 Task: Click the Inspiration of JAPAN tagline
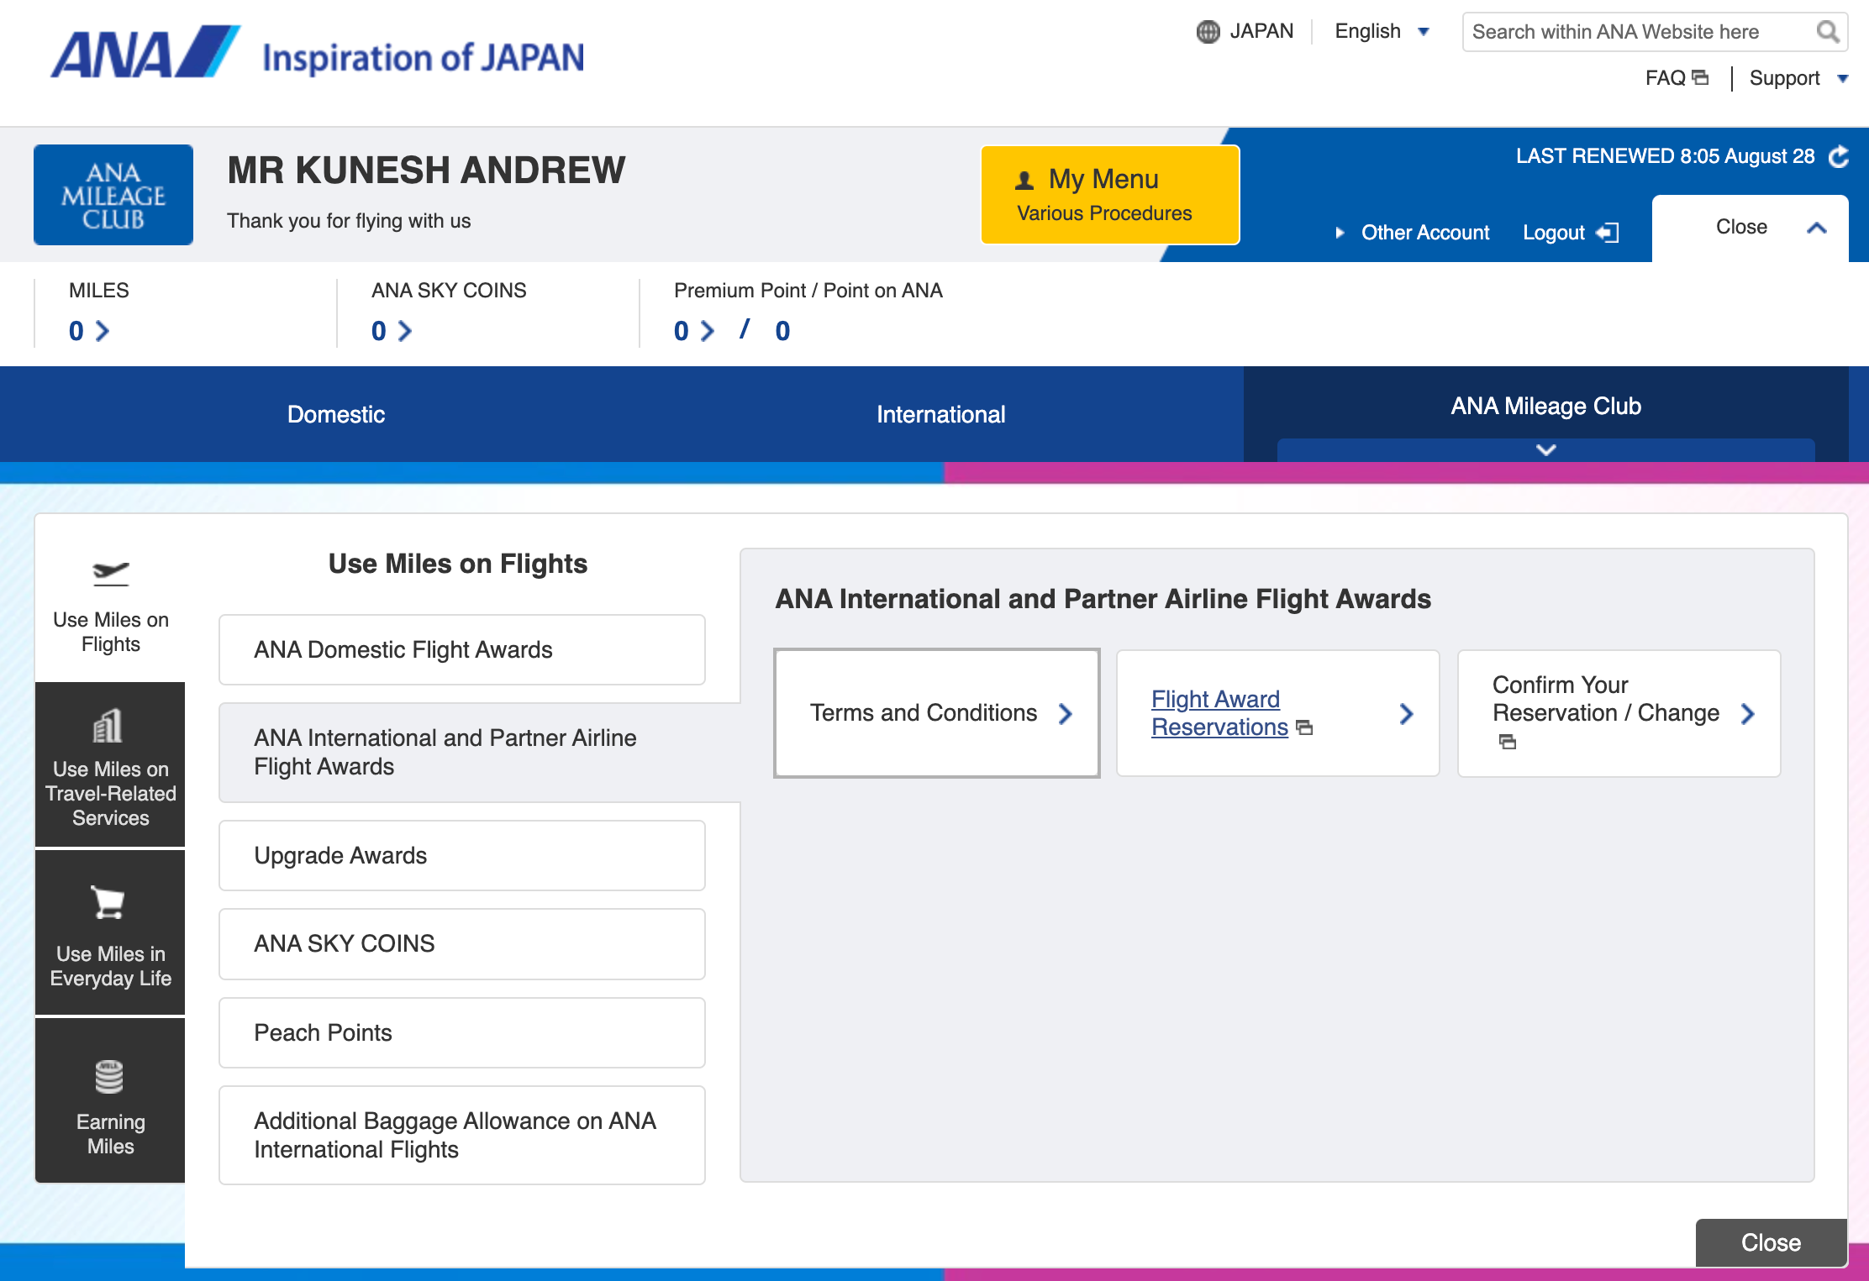point(424,57)
